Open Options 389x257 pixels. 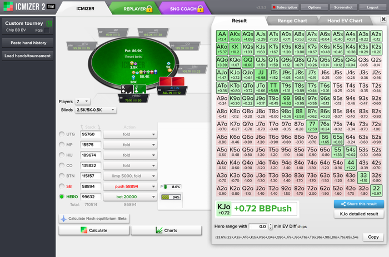coord(315,7)
